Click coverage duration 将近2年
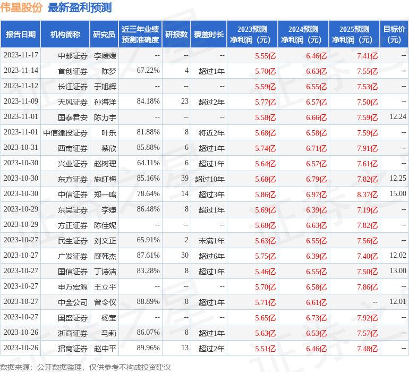Image resolution: width=409 pixels, height=372 pixels. [x=211, y=133]
